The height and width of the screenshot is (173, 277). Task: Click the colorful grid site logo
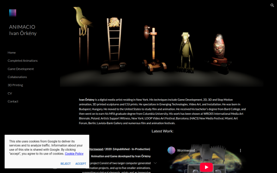(13, 13)
